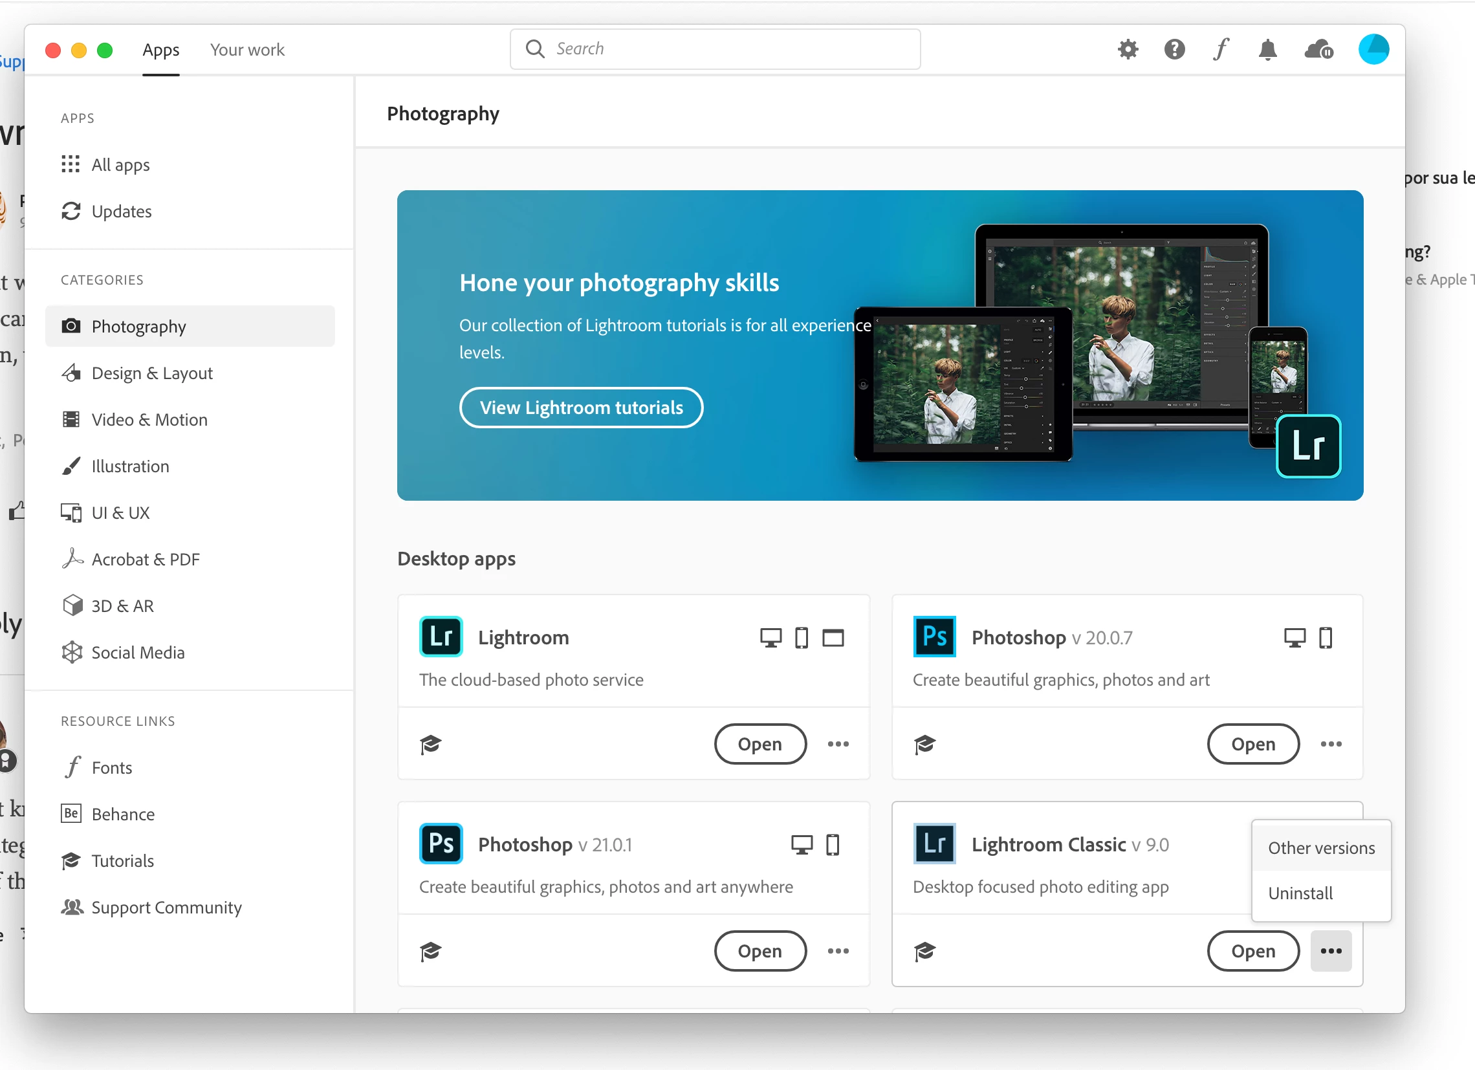Screen dimensions: 1475x1070
Task: Open the notifications bell
Action: tap(1267, 49)
